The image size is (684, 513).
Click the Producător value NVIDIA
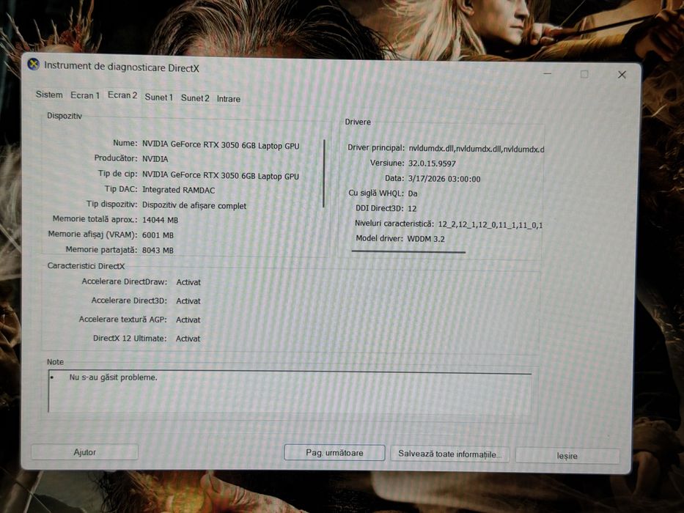click(155, 159)
